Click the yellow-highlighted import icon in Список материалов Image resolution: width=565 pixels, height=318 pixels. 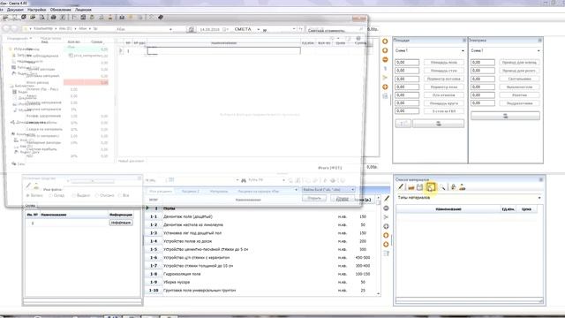pyautogui.click(x=431, y=187)
